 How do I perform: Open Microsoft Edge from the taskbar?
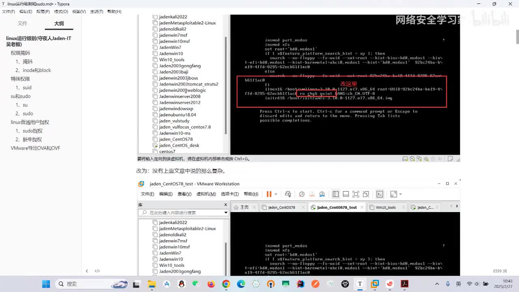click(x=241, y=284)
